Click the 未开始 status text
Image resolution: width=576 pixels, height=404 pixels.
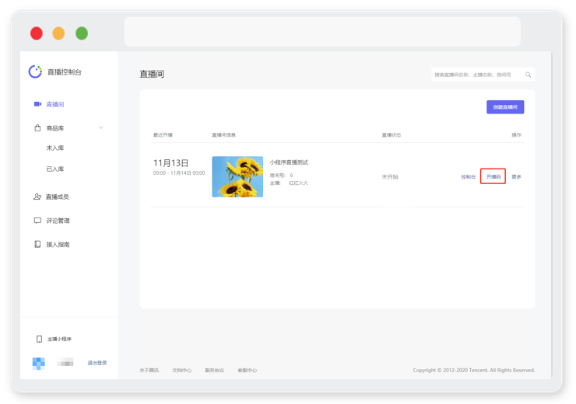click(x=390, y=176)
